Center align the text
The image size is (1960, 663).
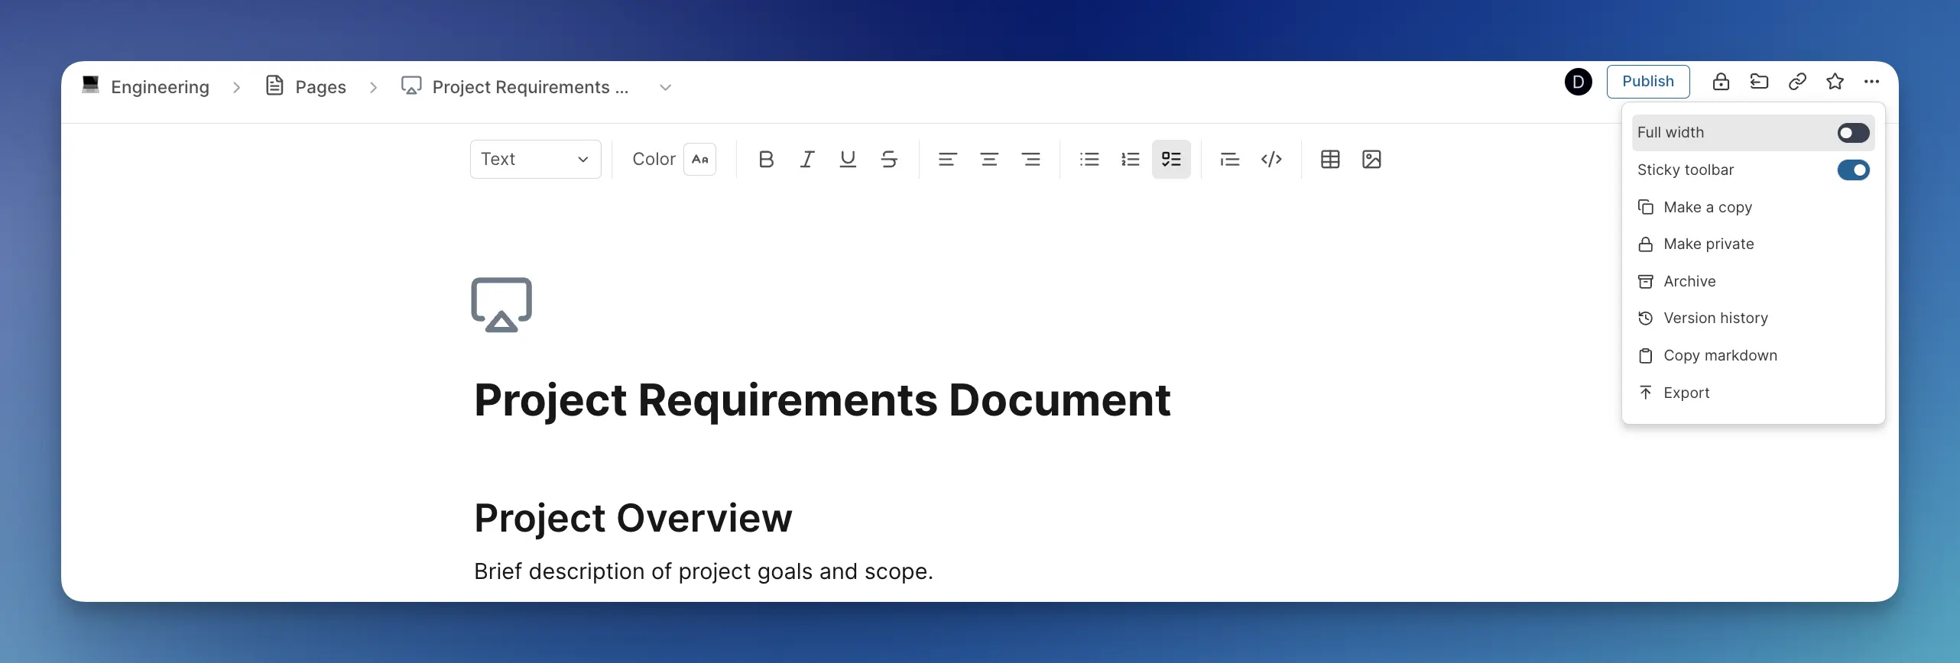989,159
